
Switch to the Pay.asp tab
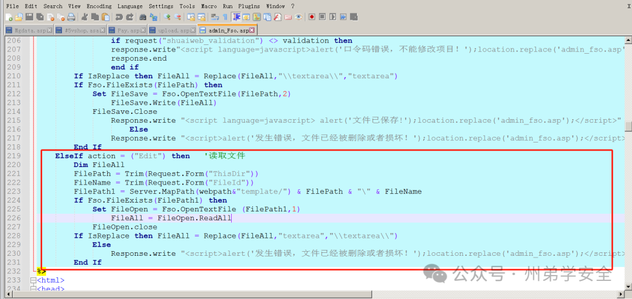(128, 30)
